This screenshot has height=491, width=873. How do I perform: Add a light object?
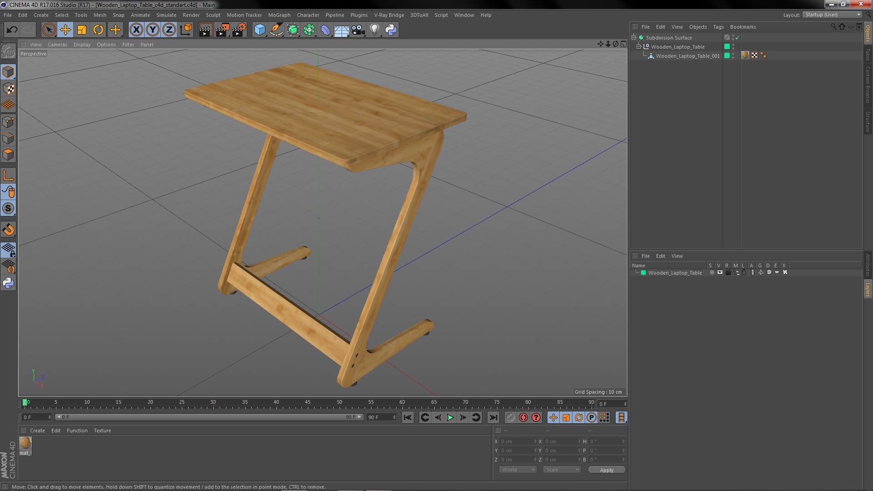point(375,30)
